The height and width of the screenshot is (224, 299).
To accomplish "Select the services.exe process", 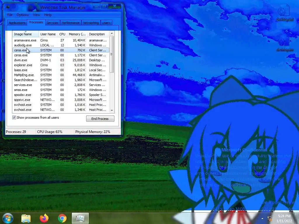I will tap(61, 85).
